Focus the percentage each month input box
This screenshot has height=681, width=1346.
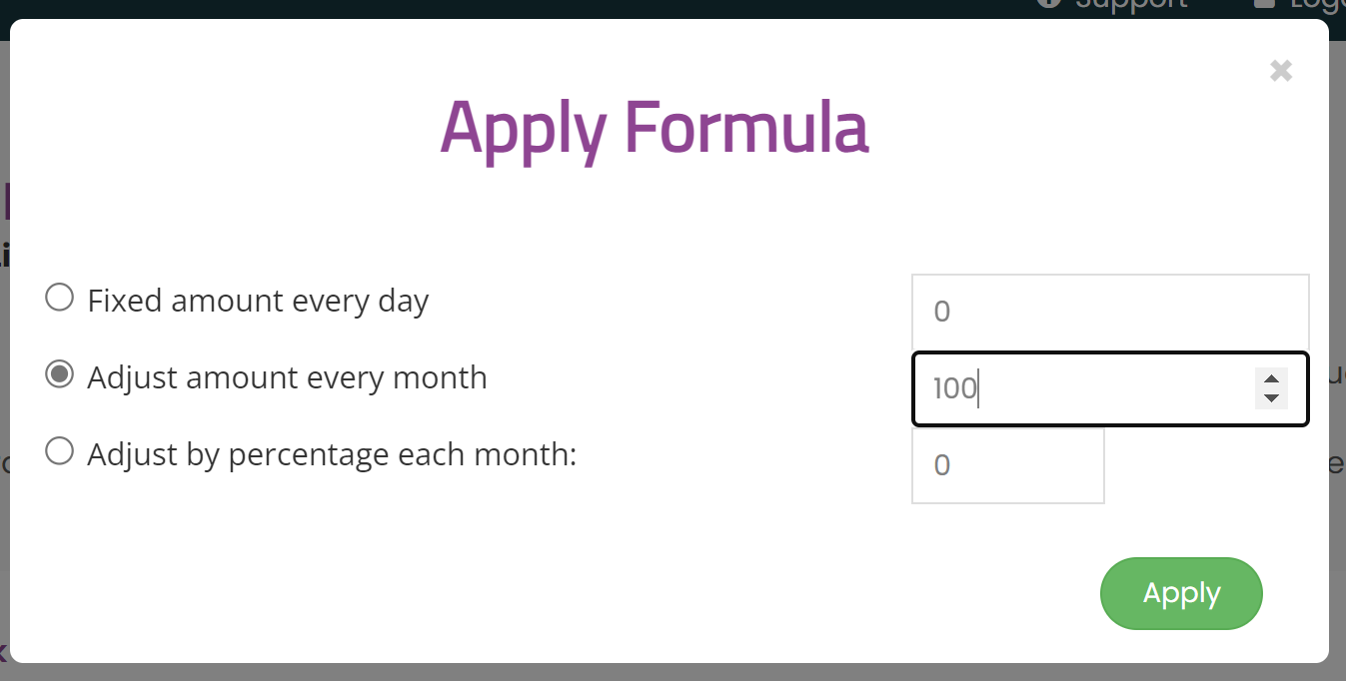[x=1008, y=466]
